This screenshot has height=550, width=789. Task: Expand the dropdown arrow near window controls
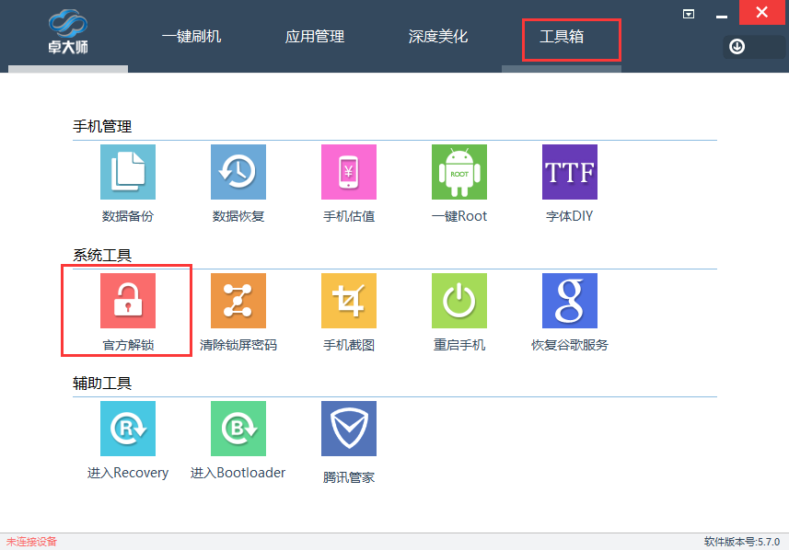688,13
